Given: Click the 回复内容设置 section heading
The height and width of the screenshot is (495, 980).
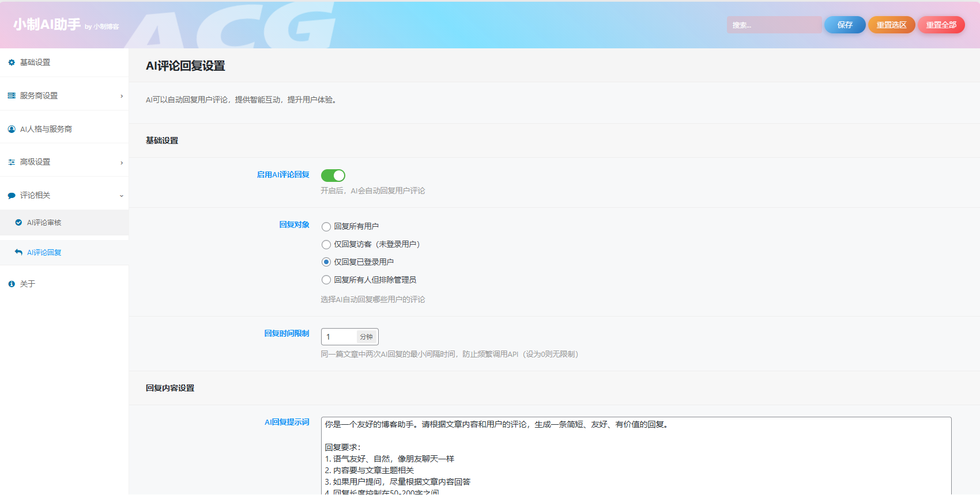Looking at the screenshot, I should pyautogui.click(x=170, y=388).
